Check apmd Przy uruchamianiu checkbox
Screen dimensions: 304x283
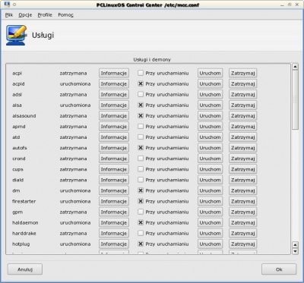point(141,127)
